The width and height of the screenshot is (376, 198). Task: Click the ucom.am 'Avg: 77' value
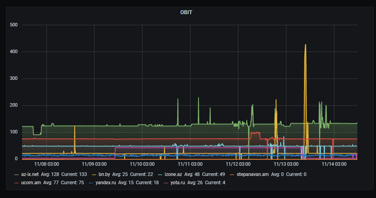point(51,182)
